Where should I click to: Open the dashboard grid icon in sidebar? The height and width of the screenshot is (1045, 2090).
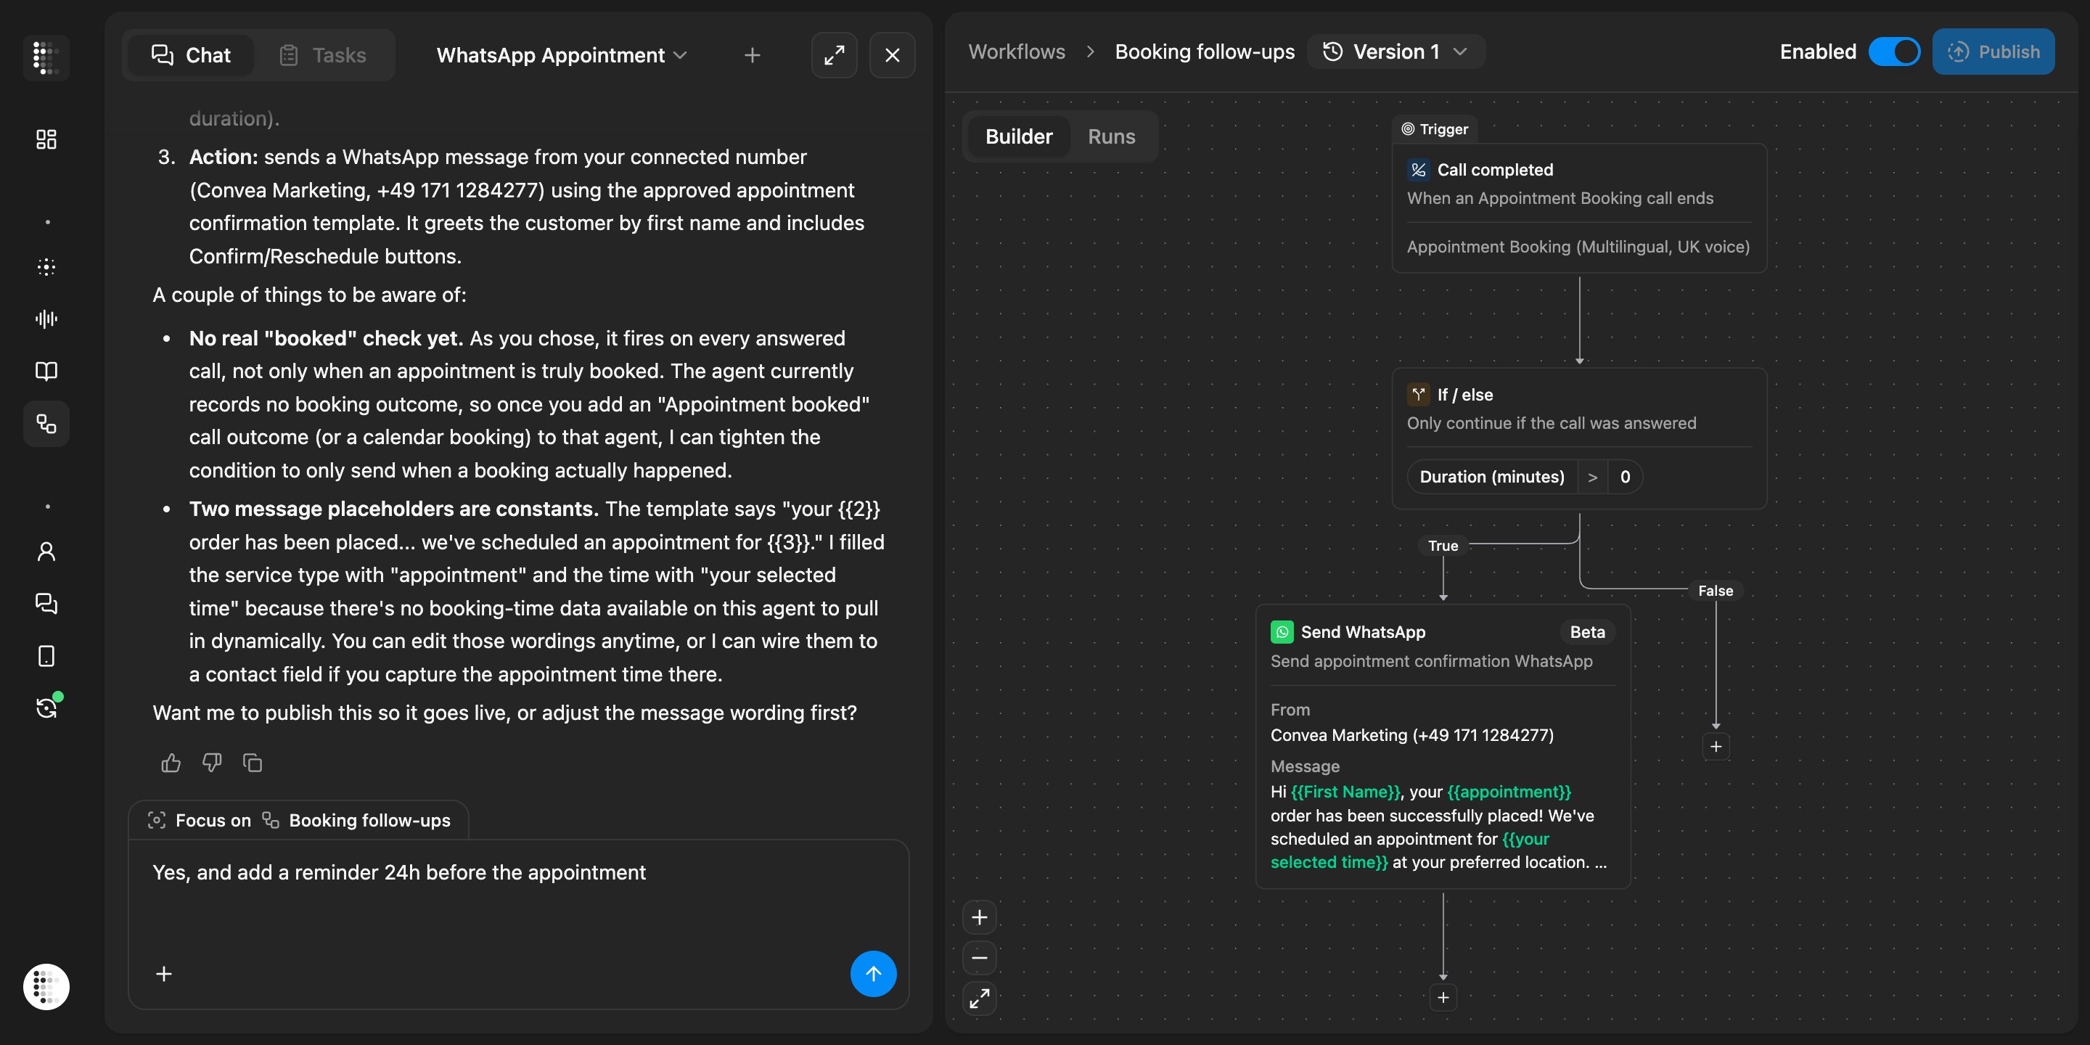[46, 139]
